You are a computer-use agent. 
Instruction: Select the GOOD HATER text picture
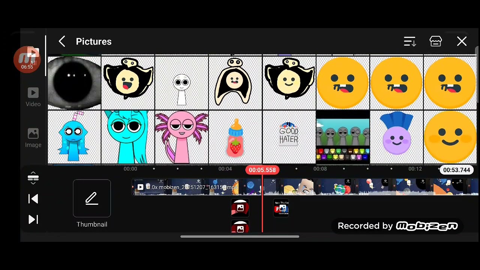(289, 137)
